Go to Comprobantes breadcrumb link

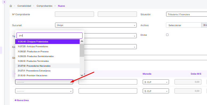[x=44, y=6]
